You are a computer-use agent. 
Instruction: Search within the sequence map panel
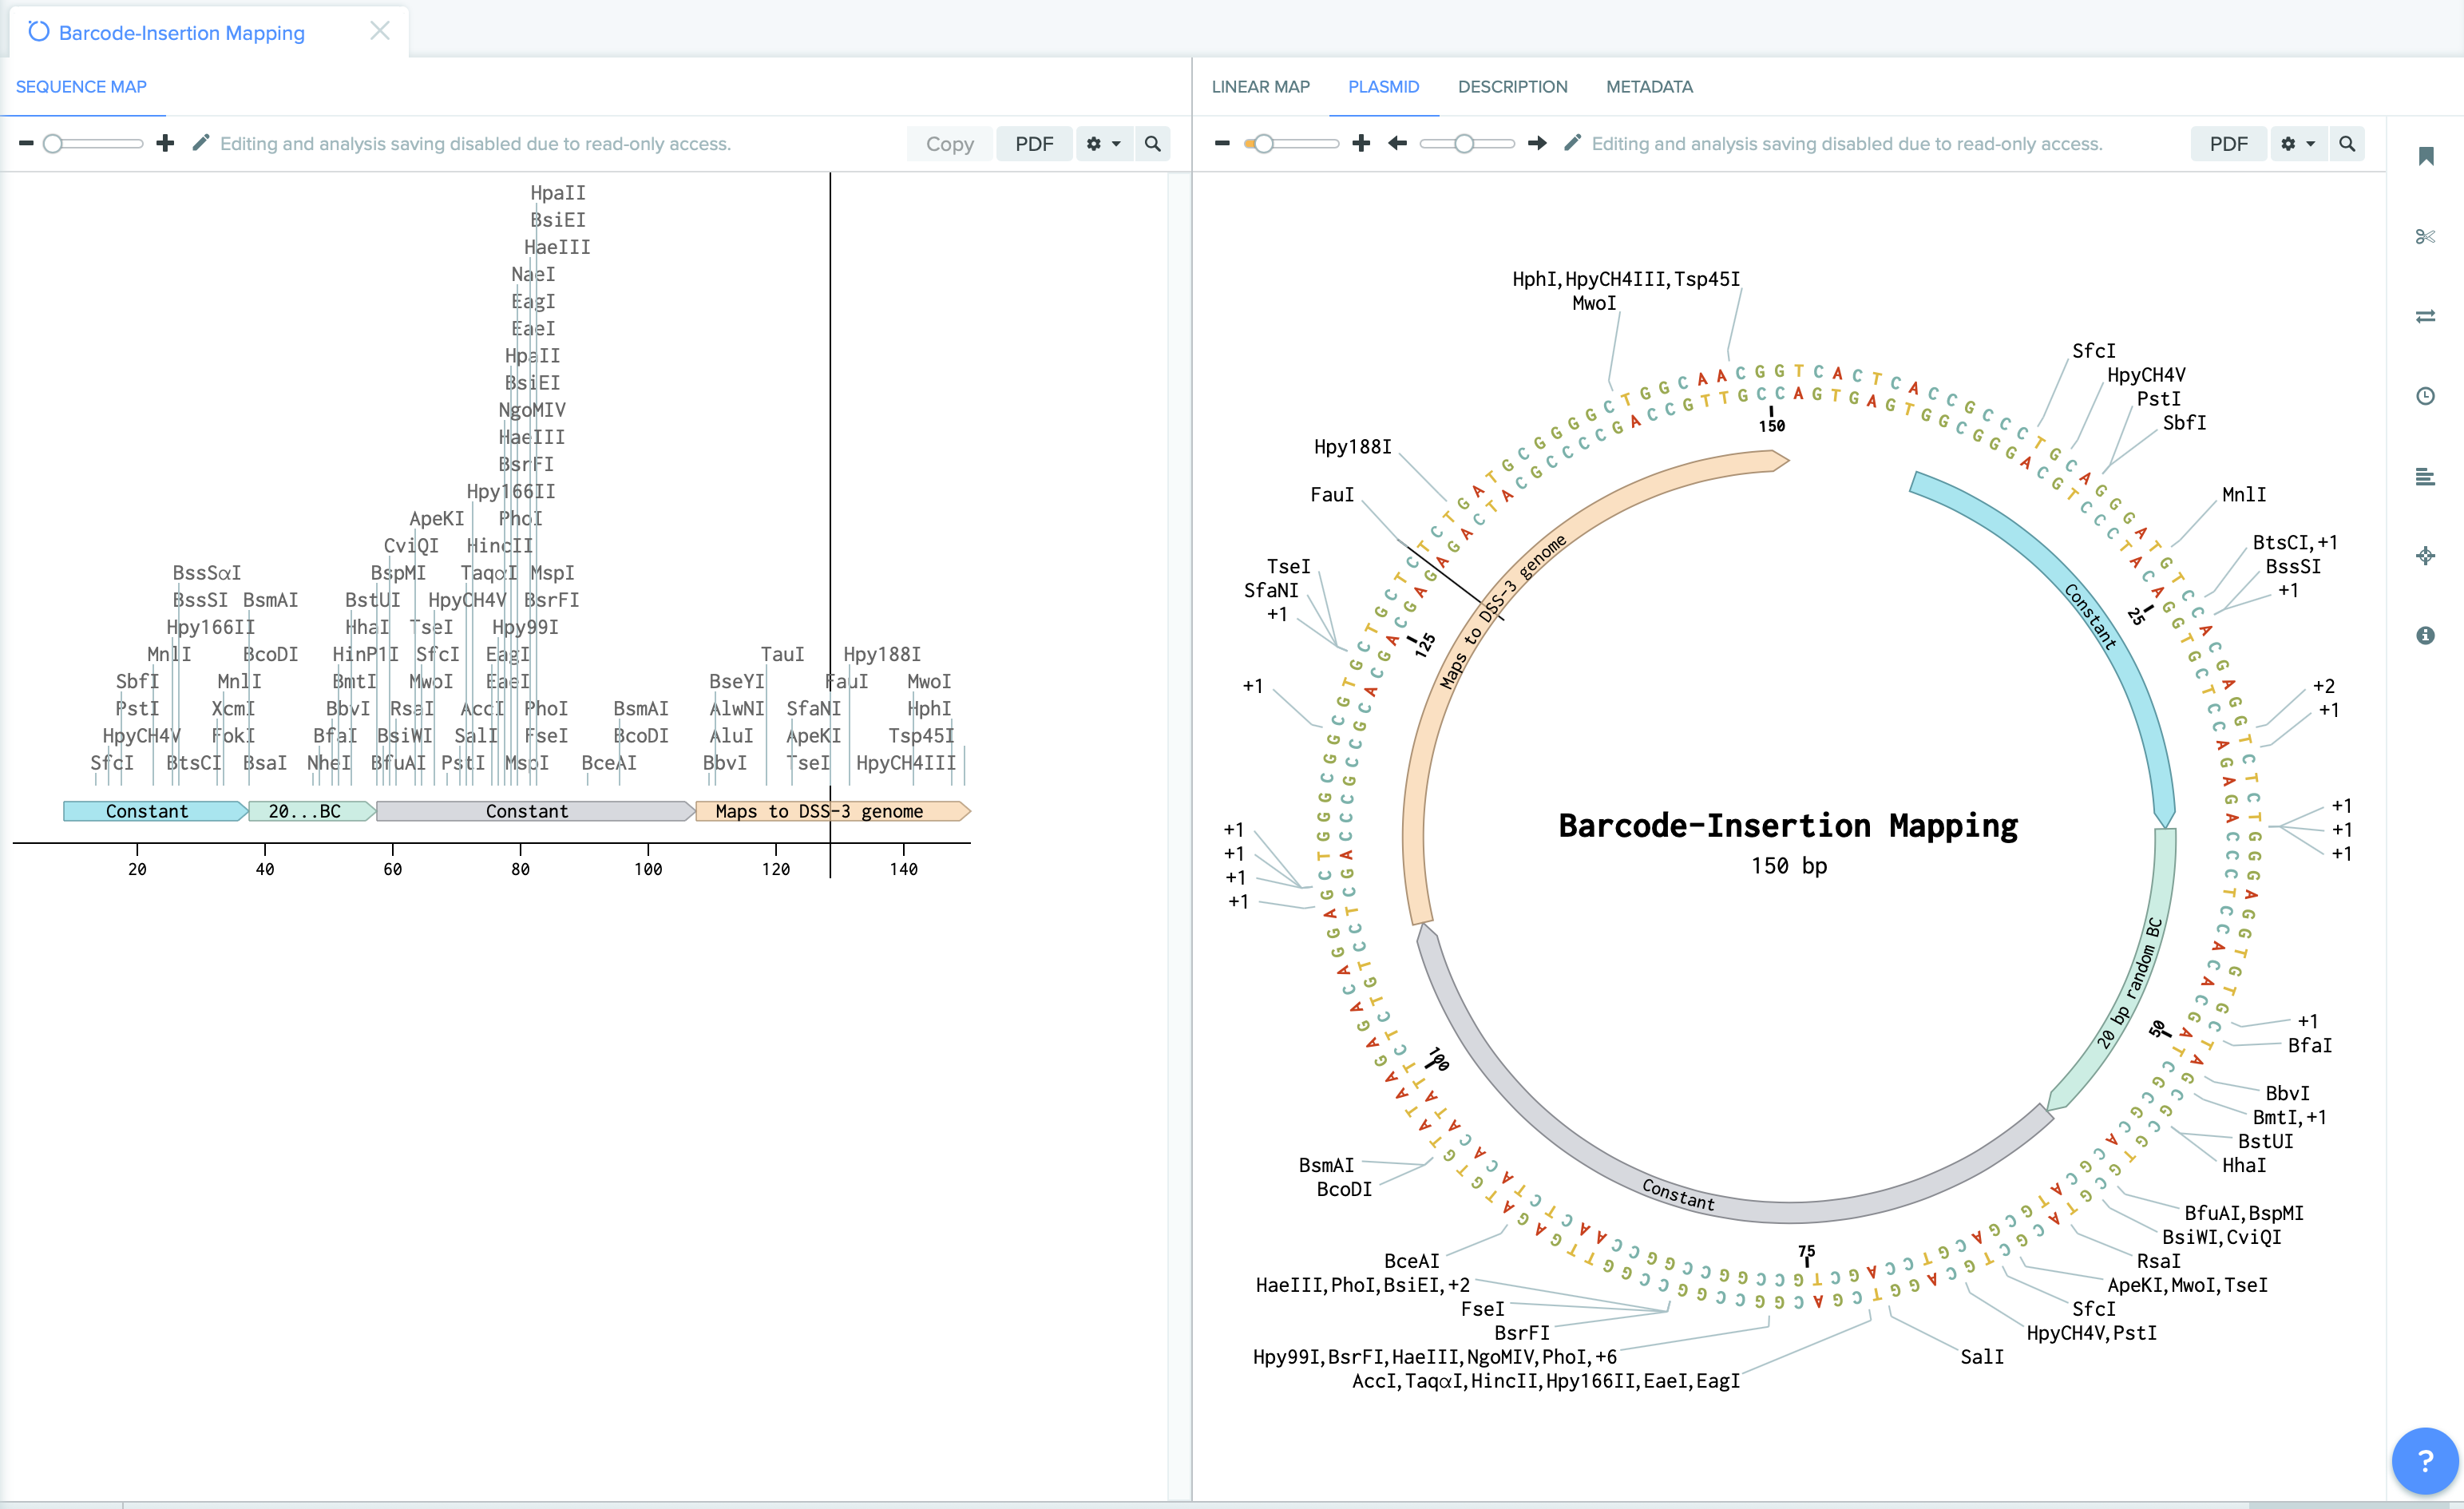(x=1152, y=144)
